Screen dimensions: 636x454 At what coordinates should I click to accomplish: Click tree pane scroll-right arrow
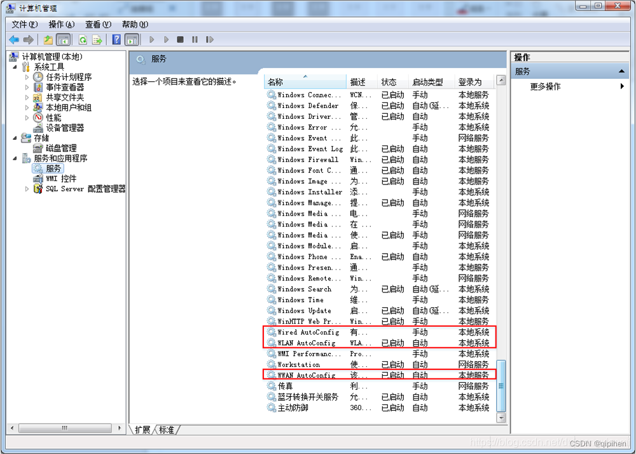click(120, 428)
